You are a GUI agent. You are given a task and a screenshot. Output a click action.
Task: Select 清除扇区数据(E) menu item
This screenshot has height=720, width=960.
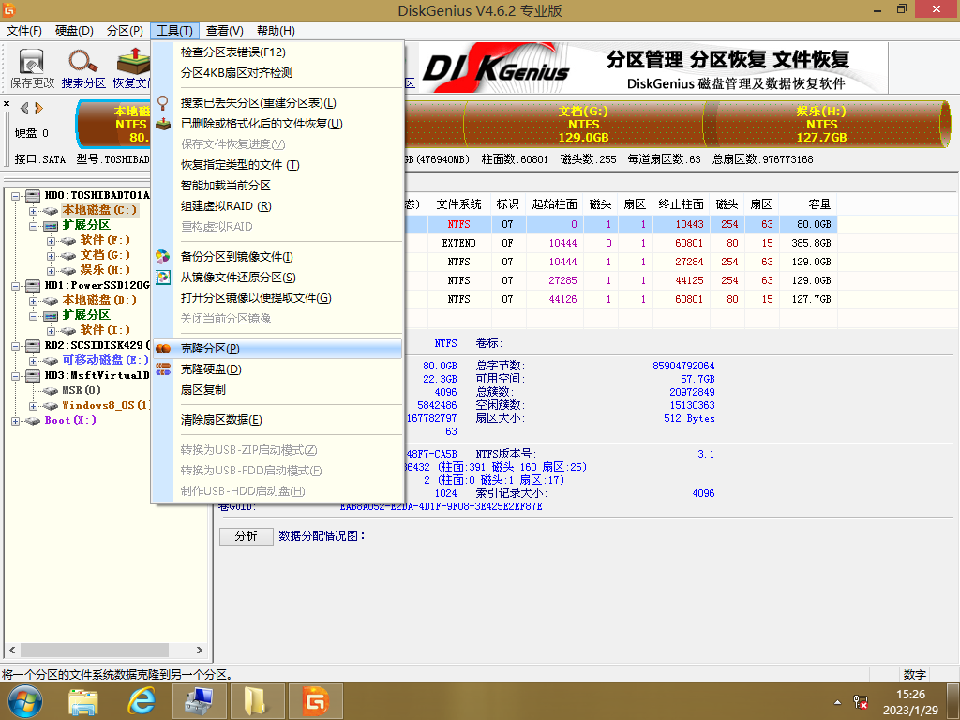tap(277, 419)
